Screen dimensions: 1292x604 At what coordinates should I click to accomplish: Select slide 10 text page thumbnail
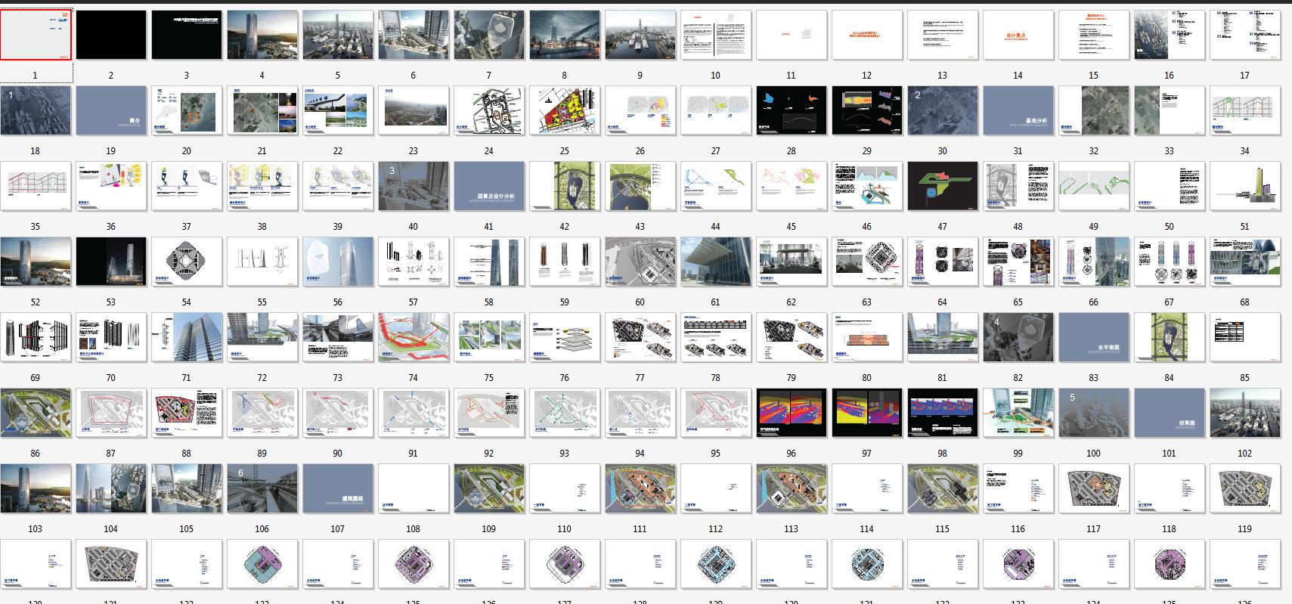(x=716, y=35)
